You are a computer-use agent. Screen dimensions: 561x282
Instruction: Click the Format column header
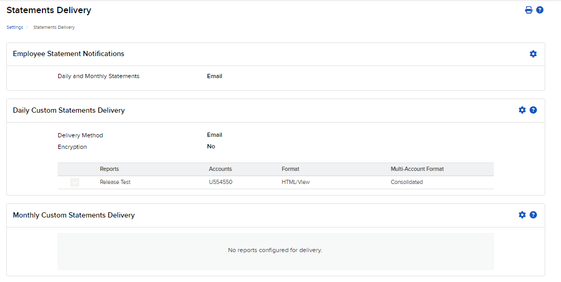pos(290,169)
